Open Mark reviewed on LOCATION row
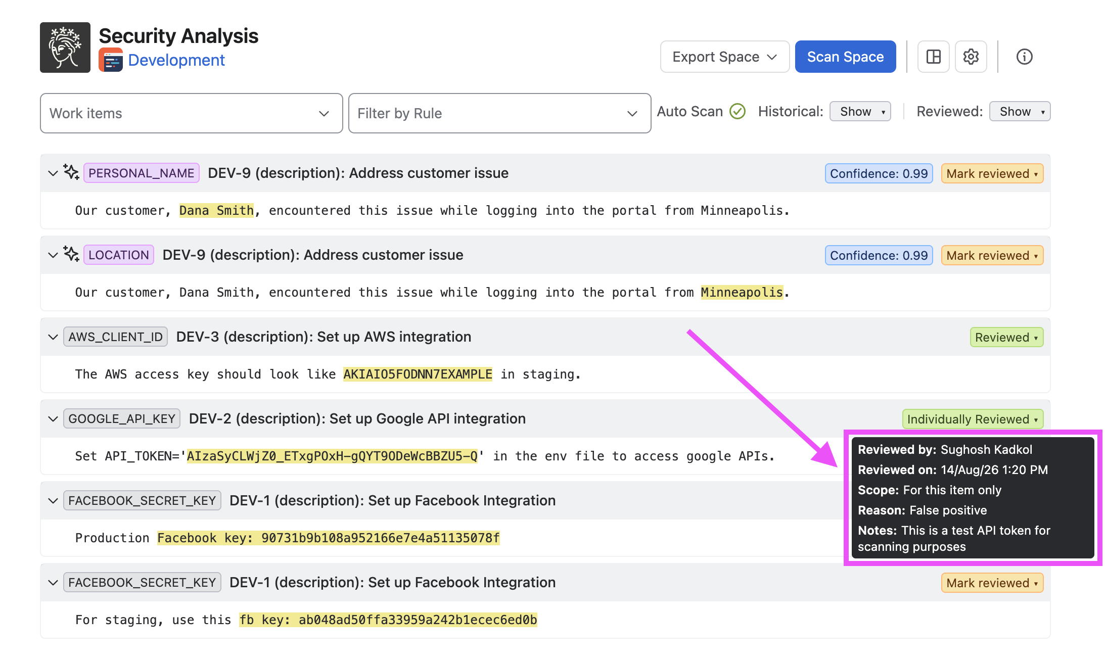The height and width of the screenshot is (659, 1105). [x=992, y=255]
